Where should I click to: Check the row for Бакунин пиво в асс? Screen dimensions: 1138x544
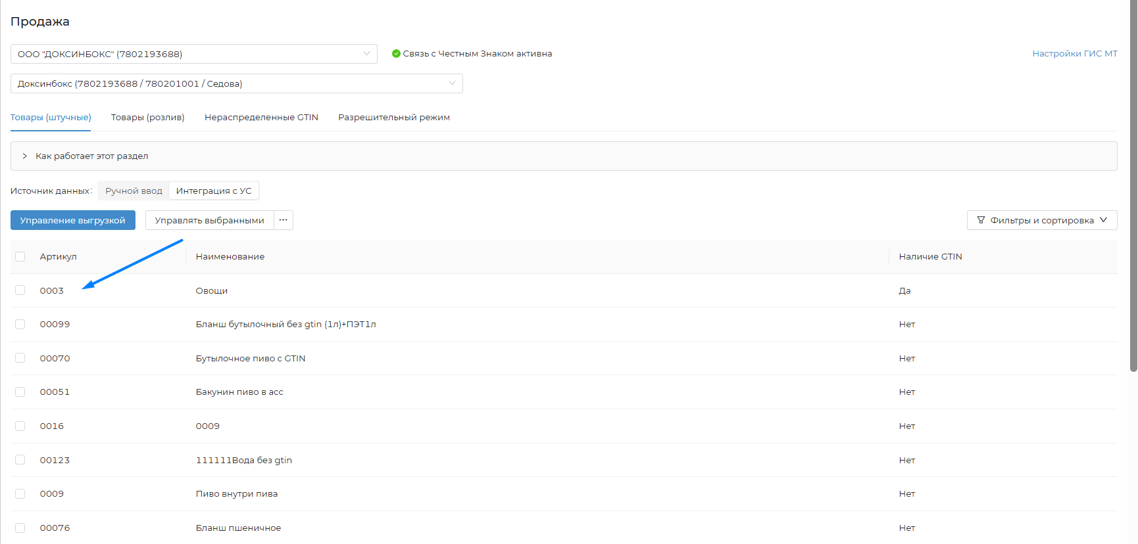(20, 392)
